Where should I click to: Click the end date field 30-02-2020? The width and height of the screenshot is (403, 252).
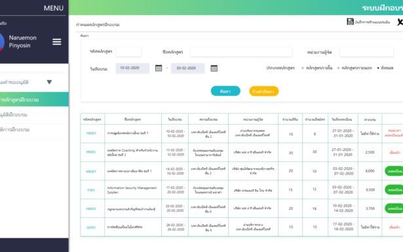pyautogui.click(x=188, y=68)
